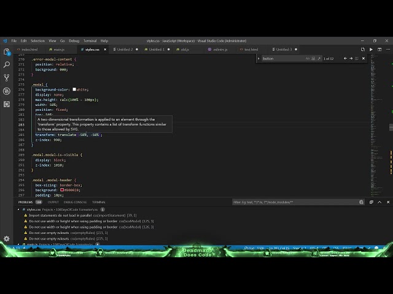Collapse the styles.css problems group

pos(18,209)
